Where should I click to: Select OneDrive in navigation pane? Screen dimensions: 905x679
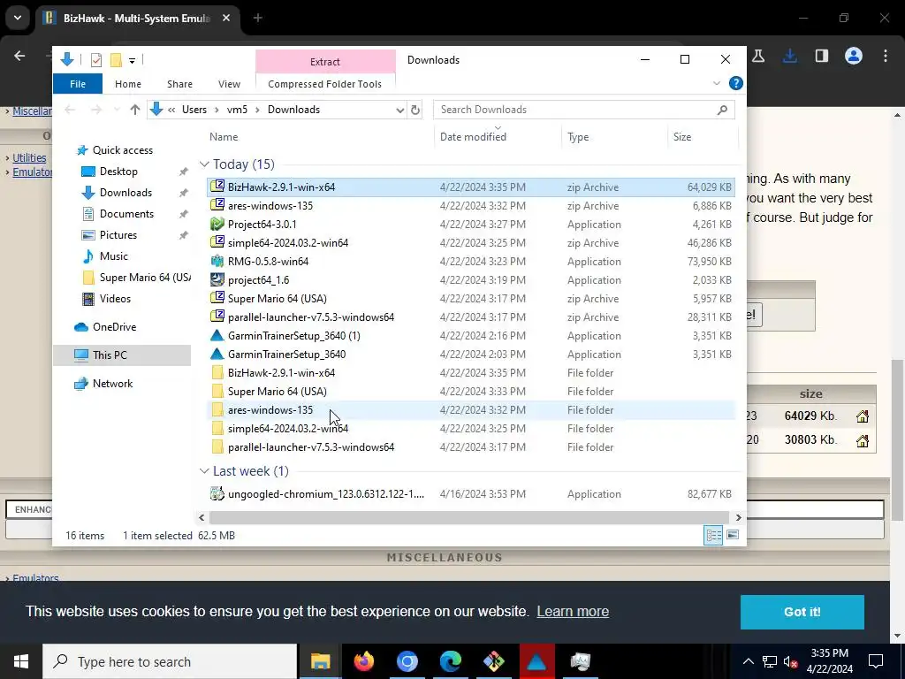tap(114, 327)
